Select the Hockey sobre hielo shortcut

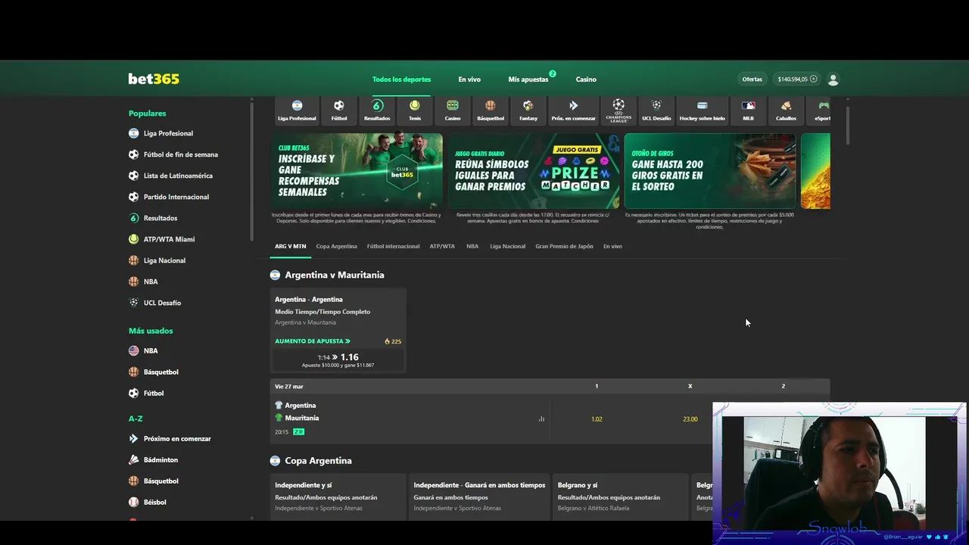(x=702, y=111)
